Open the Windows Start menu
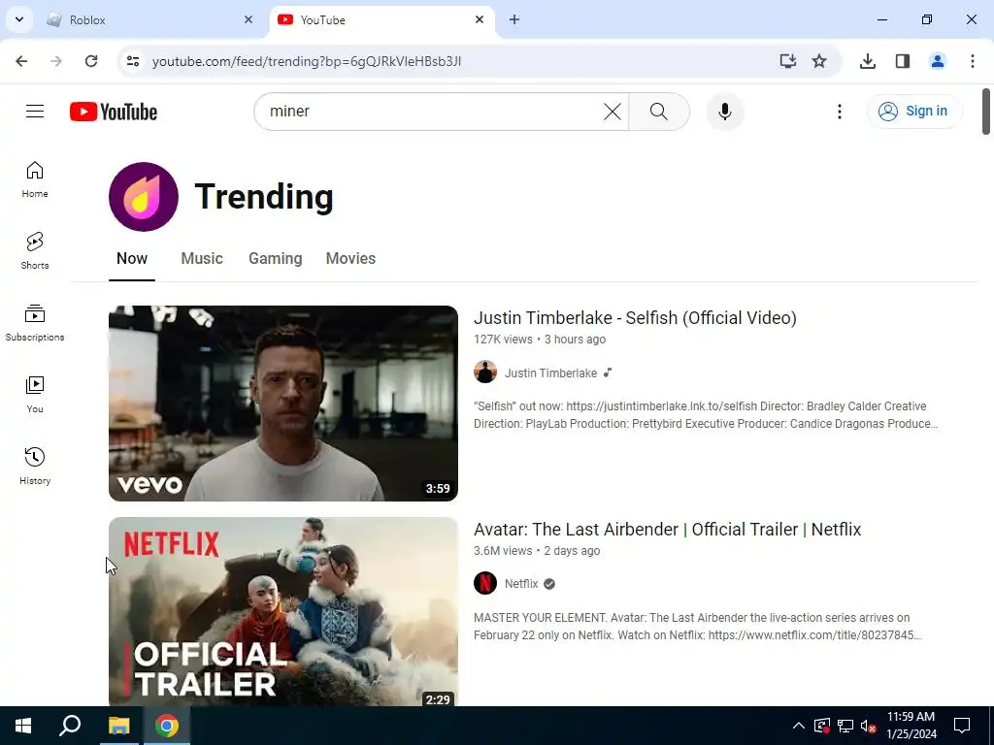The height and width of the screenshot is (745, 994). 23,726
